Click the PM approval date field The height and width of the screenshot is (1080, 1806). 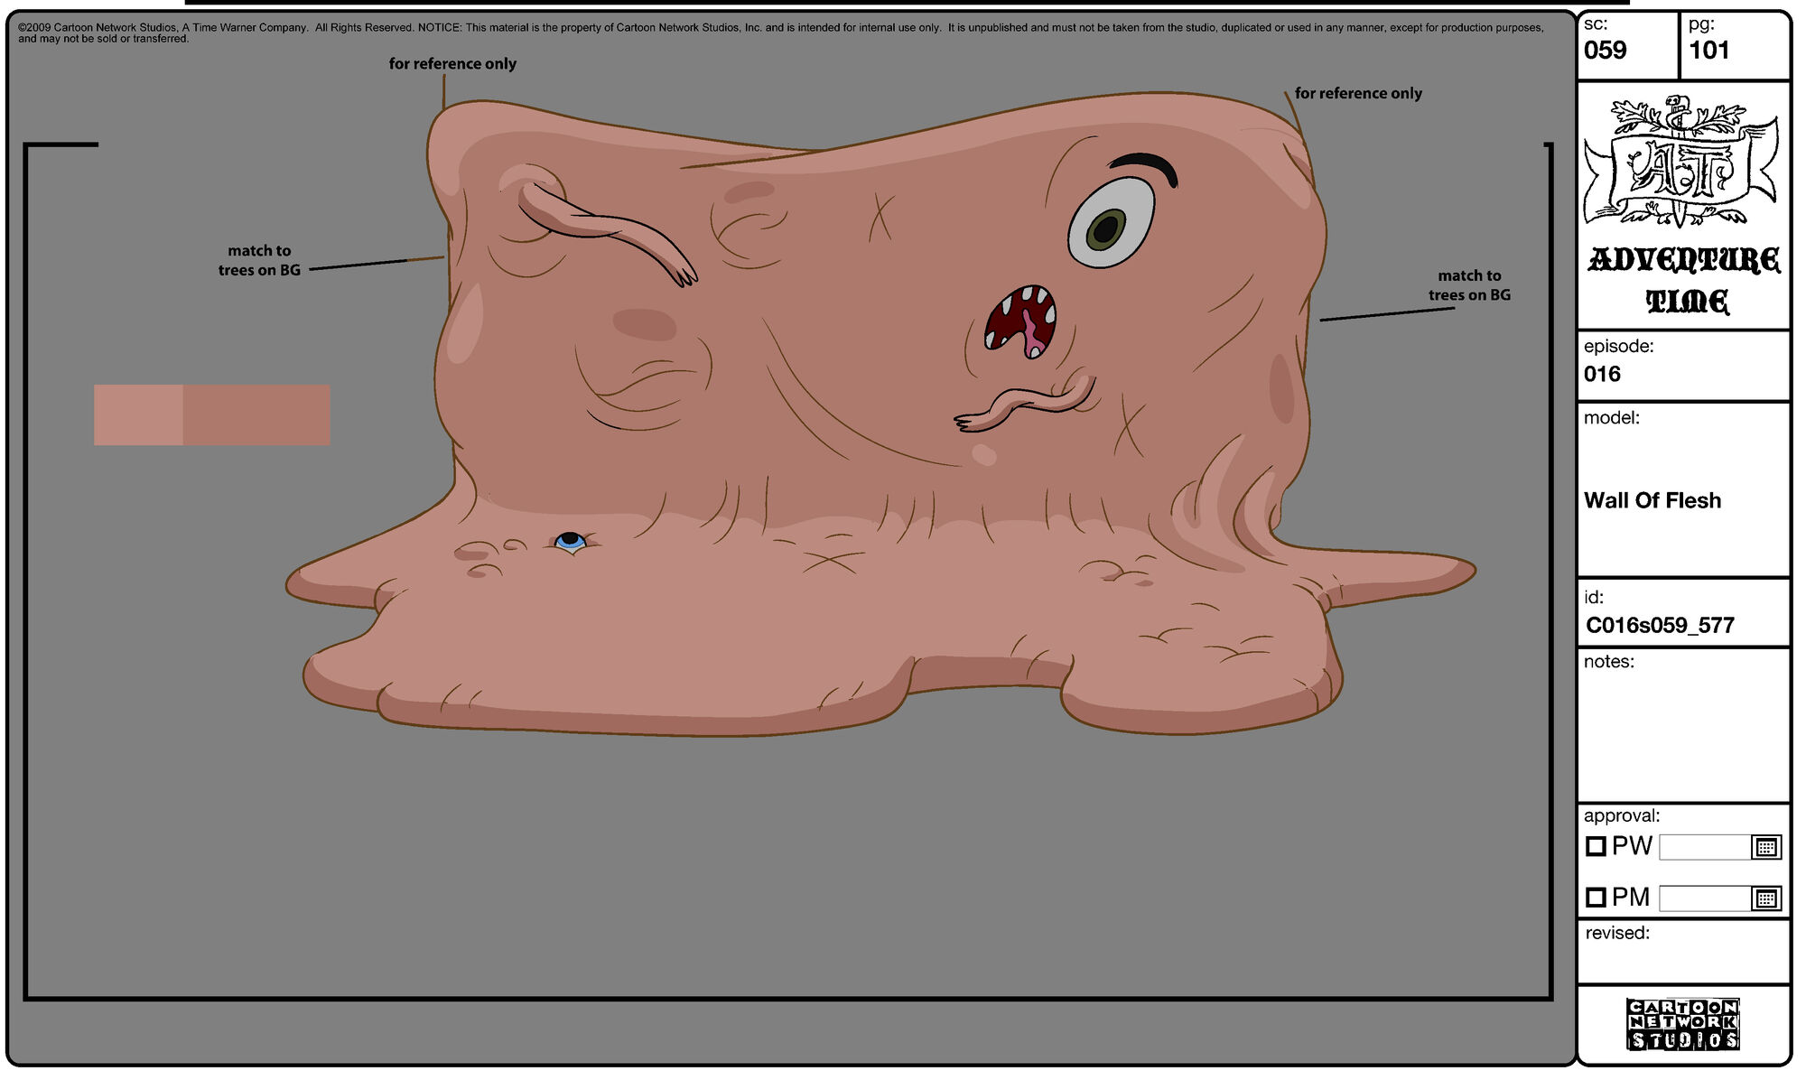point(1705,898)
